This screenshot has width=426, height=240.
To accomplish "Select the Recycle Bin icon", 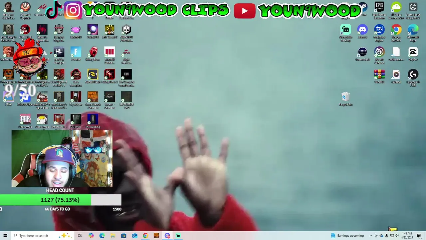I will 345,99.
